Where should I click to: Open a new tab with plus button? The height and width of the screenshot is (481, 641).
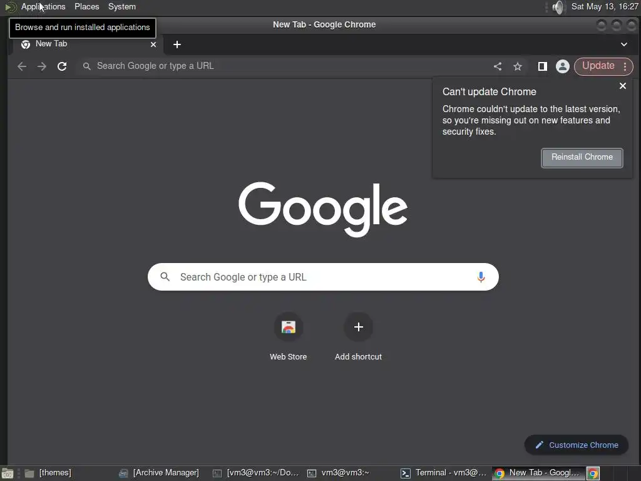177,44
